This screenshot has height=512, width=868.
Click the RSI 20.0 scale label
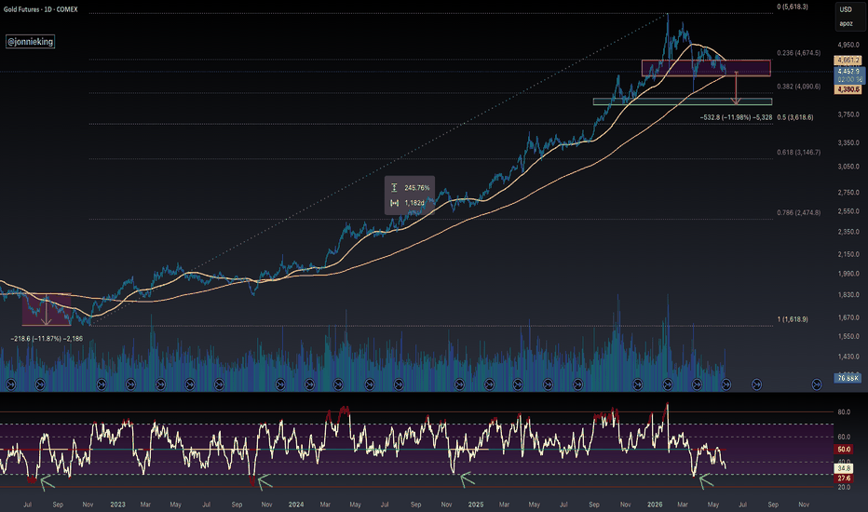coord(844,488)
